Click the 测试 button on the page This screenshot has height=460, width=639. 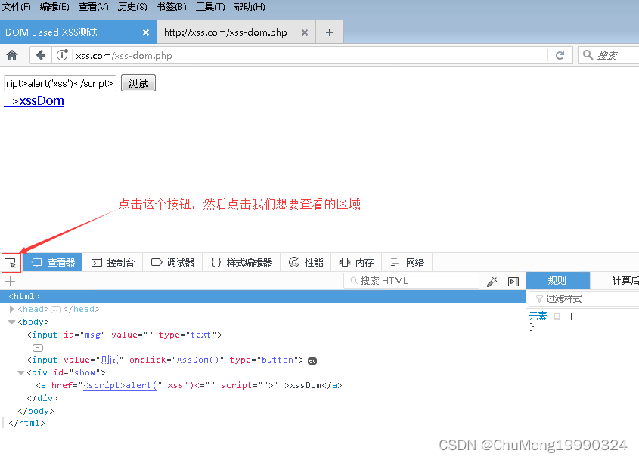coord(138,83)
